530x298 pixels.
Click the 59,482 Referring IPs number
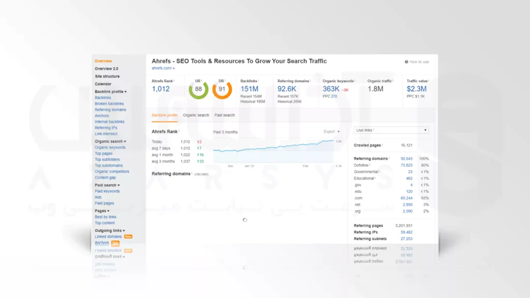[x=407, y=232]
